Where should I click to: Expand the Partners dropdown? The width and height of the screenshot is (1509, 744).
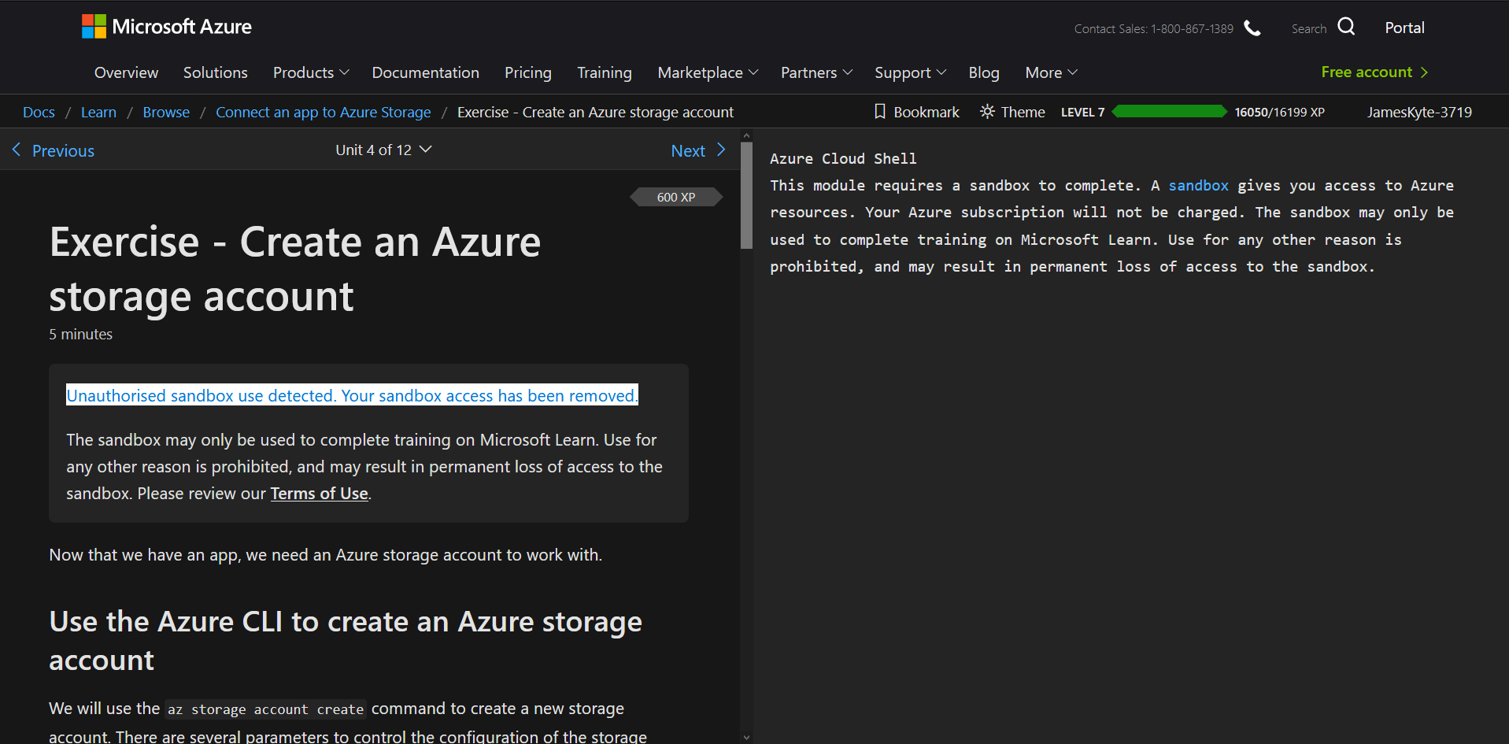816,72
